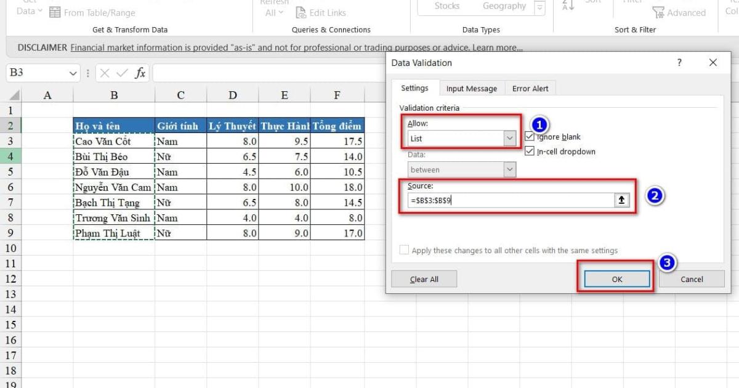Collapse dialog using Source range selector icon
This screenshot has width=739, height=388.
coord(622,200)
